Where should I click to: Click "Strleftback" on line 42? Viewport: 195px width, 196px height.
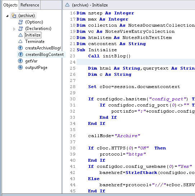click(x=141, y=173)
